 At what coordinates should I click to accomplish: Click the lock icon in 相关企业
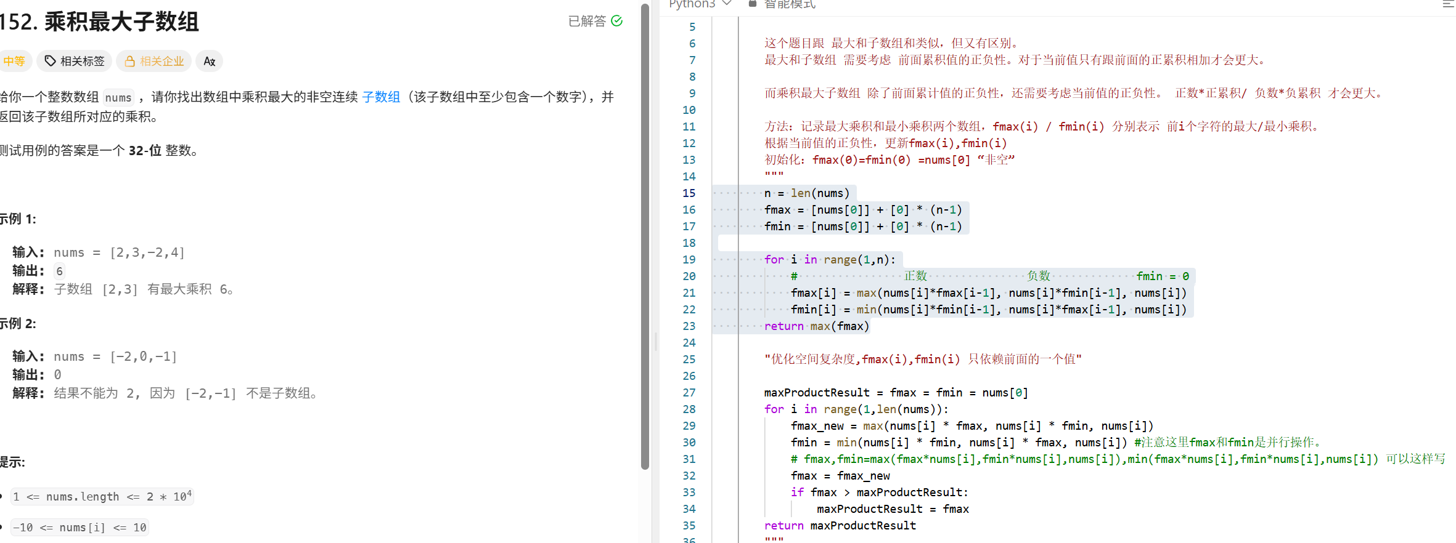click(x=130, y=61)
